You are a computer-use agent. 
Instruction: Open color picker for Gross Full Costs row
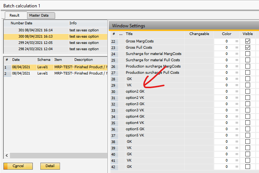tap(237, 48)
